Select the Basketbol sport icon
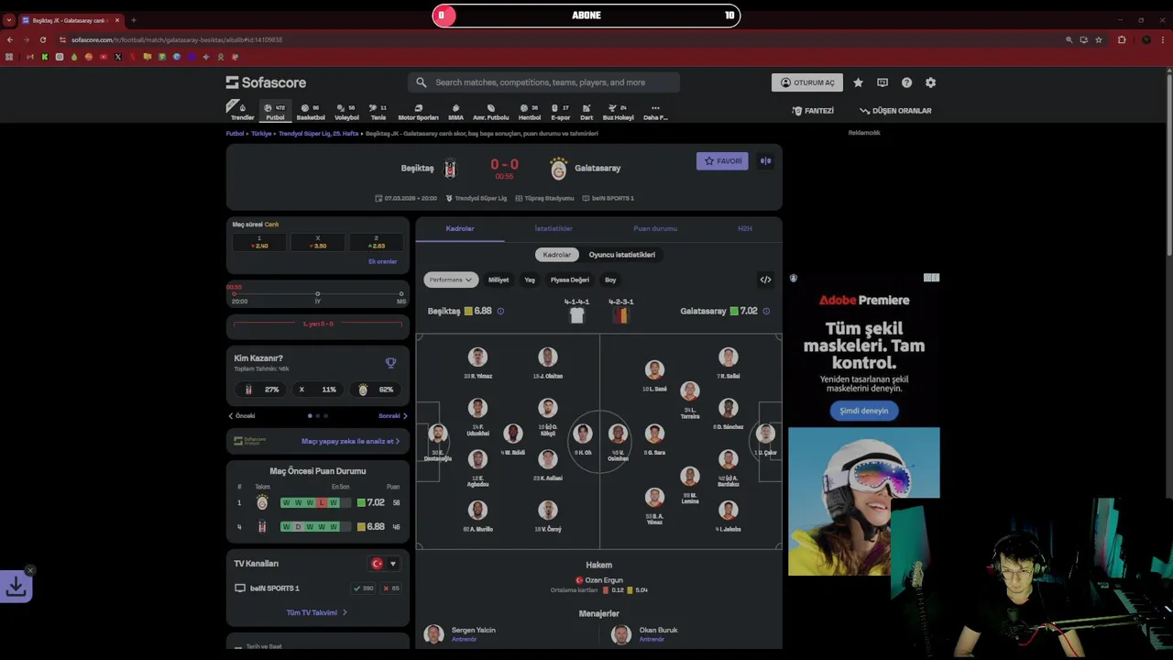Screen dimensions: 1173x660 tap(311, 112)
